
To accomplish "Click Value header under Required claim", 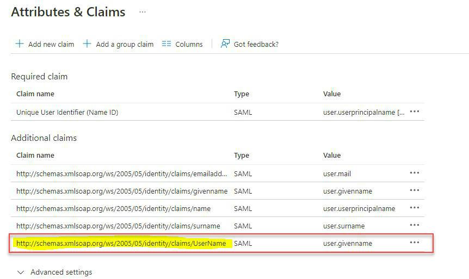I will click(x=332, y=94).
